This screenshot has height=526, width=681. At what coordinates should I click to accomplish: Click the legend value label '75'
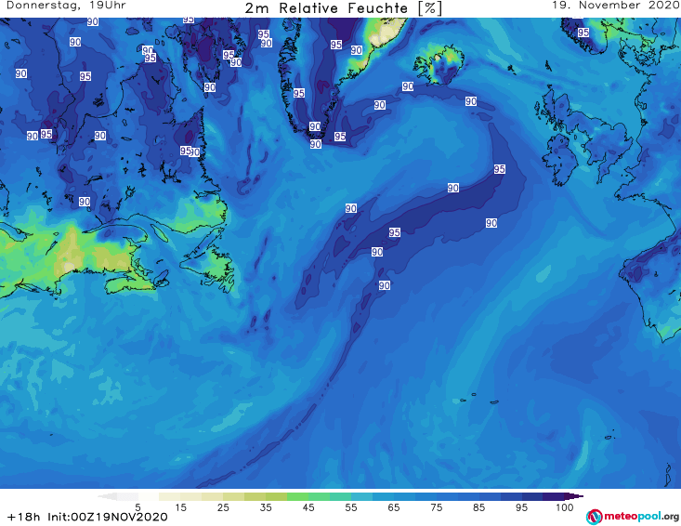pos(436,506)
